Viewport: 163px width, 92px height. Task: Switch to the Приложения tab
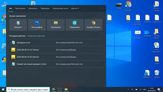pos(20,8)
